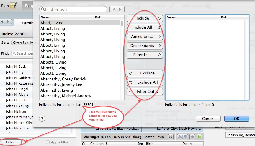Select Abernathy, Michael Andrew
This screenshot has height=146, width=255.
pos(80,96)
